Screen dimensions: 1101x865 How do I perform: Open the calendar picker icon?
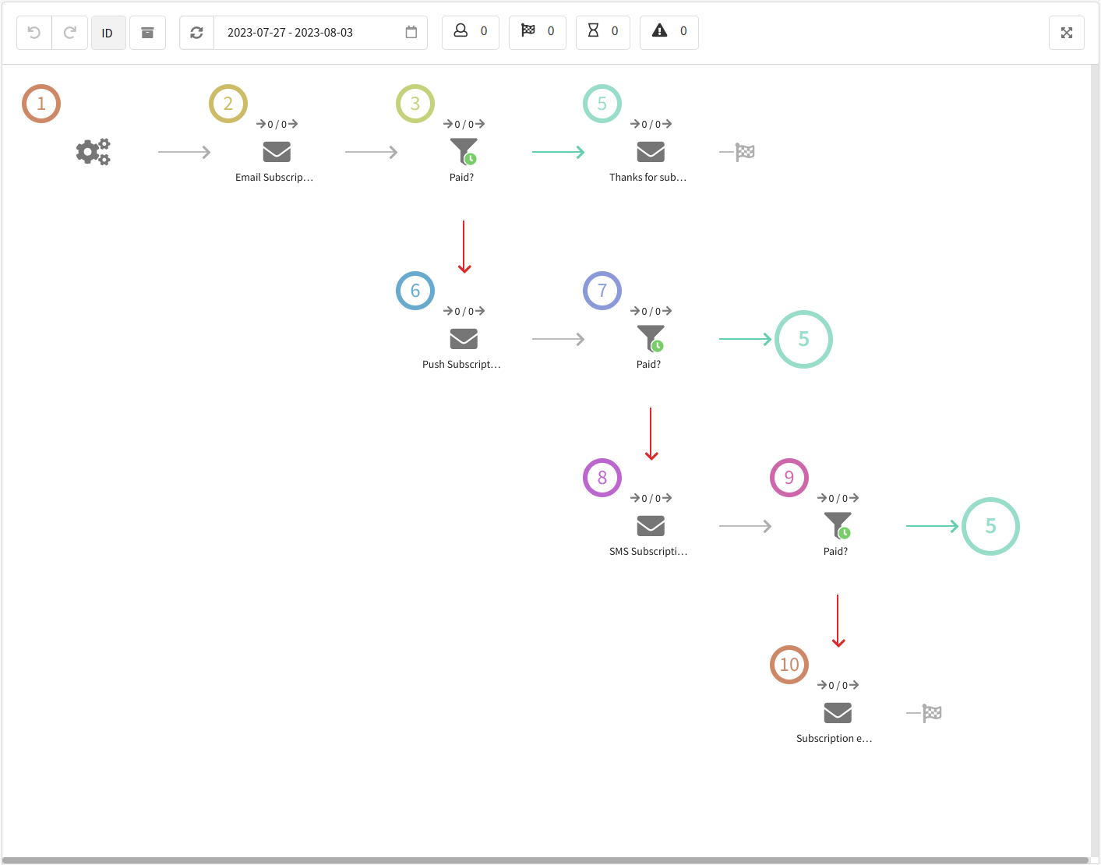[x=411, y=32]
